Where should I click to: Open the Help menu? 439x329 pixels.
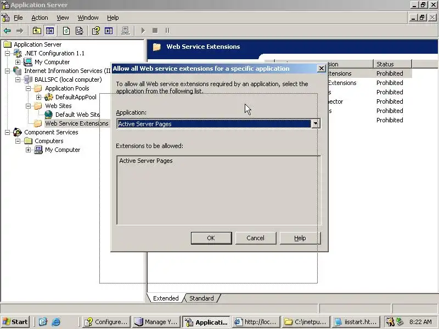[113, 18]
